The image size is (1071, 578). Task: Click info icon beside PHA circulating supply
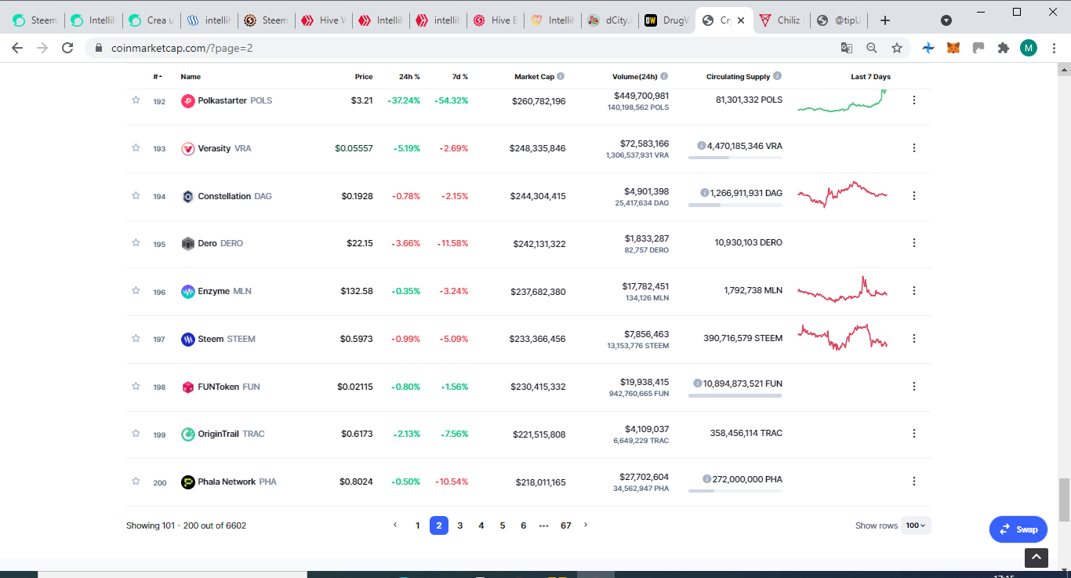[x=706, y=479]
